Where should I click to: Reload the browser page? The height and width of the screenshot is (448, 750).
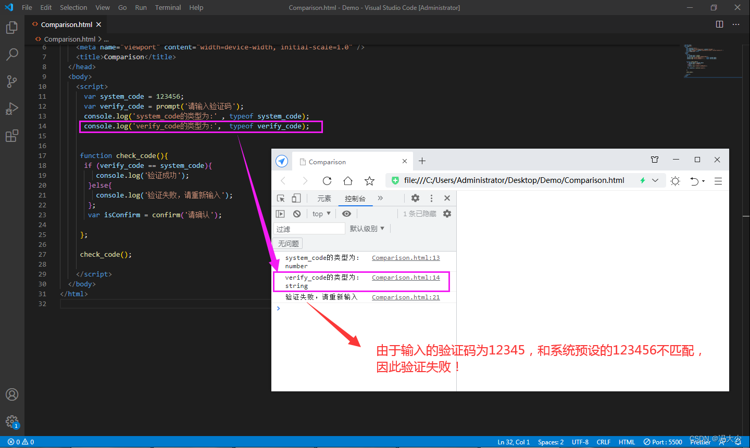coord(327,181)
